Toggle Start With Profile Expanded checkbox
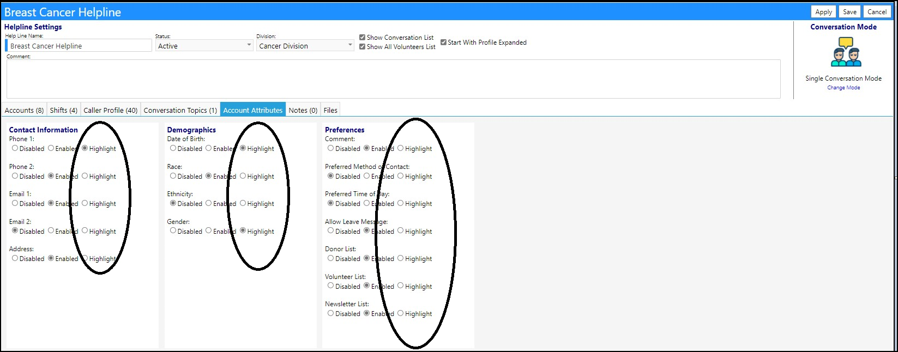This screenshot has height=352, width=898. pos(443,42)
